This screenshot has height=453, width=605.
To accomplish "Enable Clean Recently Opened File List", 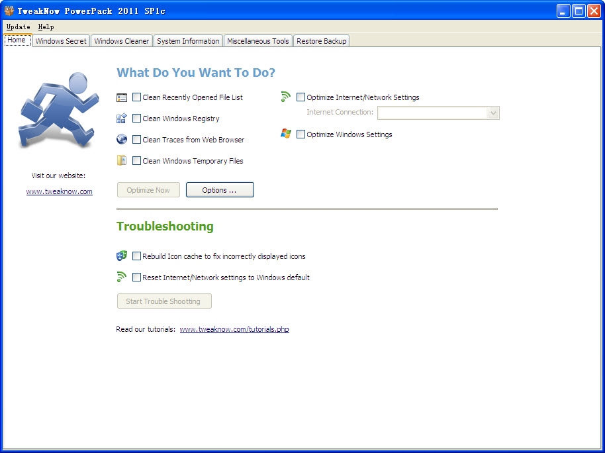I will coord(136,97).
